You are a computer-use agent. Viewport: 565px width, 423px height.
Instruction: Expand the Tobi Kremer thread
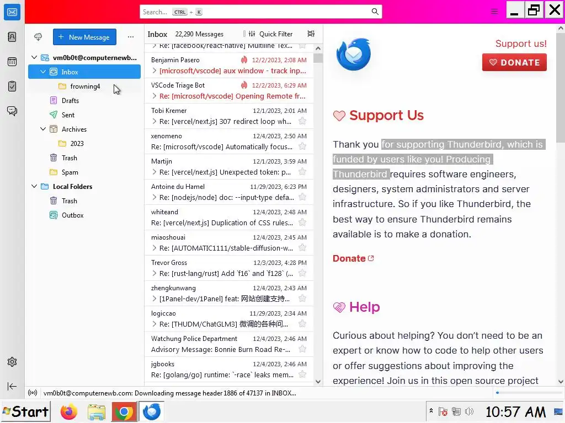point(154,121)
